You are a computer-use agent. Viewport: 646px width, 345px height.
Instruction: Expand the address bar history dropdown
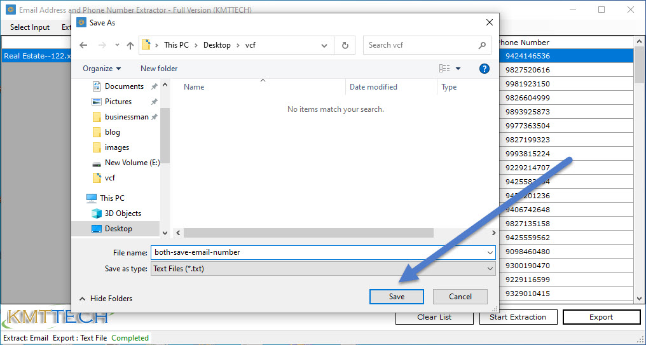click(x=324, y=45)
